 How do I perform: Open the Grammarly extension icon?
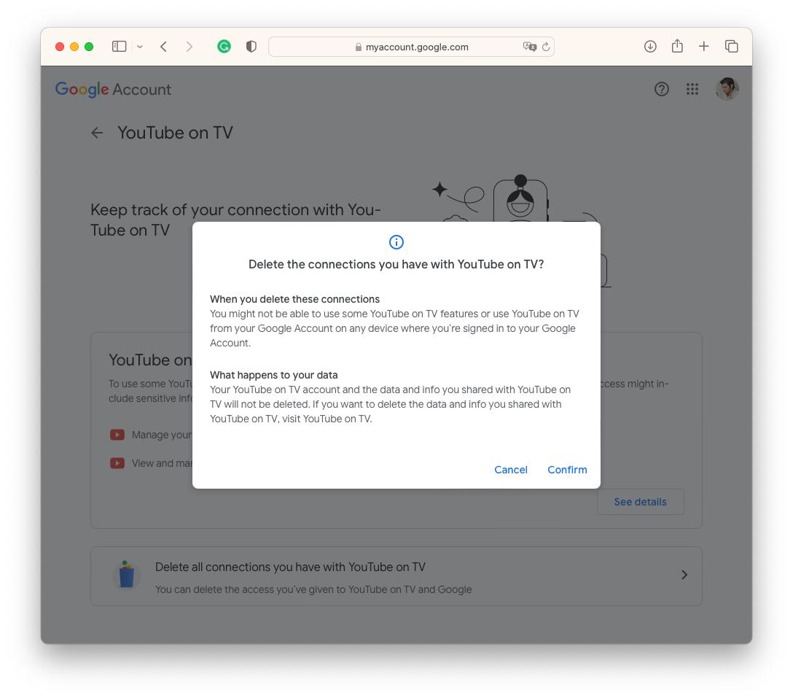224,47
